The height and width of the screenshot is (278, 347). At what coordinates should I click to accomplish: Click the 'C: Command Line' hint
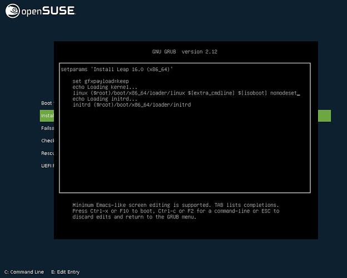pyautogui.click(x=24, y=272)
